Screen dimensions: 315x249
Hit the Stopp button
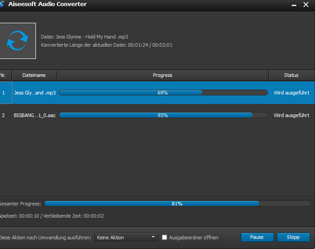coord(289,237)
